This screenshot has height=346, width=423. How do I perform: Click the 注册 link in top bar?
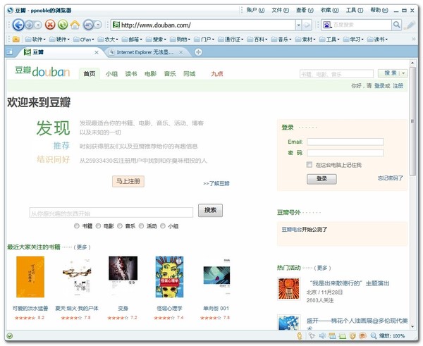click(398, 86)
